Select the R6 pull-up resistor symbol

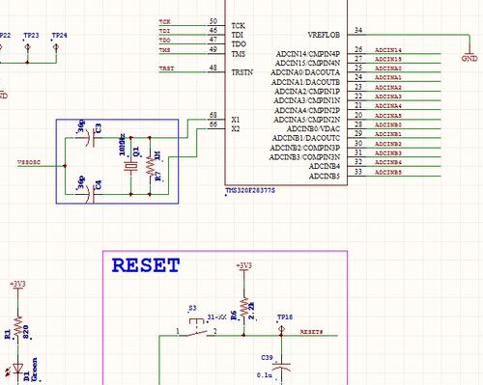(244, 309)
